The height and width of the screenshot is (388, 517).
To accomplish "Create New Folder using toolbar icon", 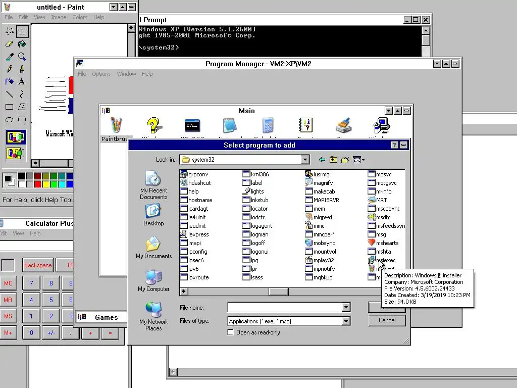I will (345, 160).
